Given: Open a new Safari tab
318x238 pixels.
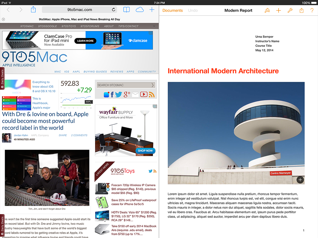Looking at the screenshot, I should tap(152, 10).
